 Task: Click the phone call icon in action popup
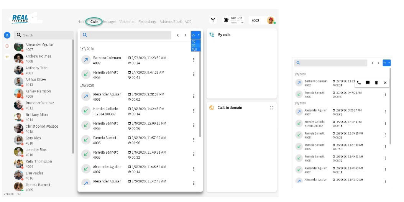pyautogui.click(x=359, y=82)
